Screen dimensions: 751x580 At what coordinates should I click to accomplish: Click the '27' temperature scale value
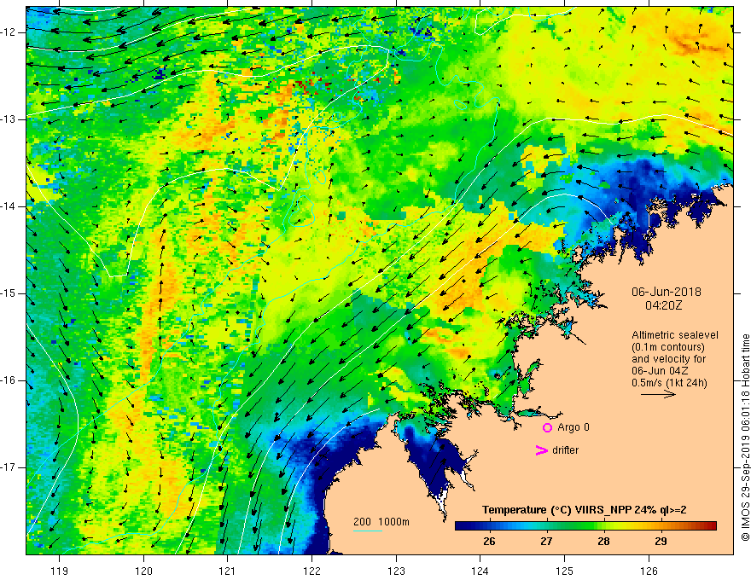(546, 542)
